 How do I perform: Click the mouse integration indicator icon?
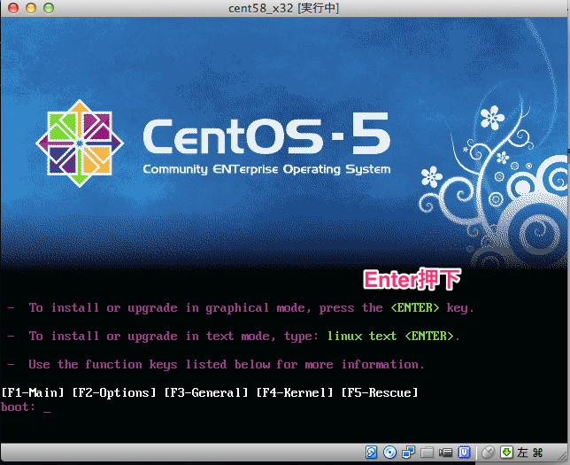[489, 453]
